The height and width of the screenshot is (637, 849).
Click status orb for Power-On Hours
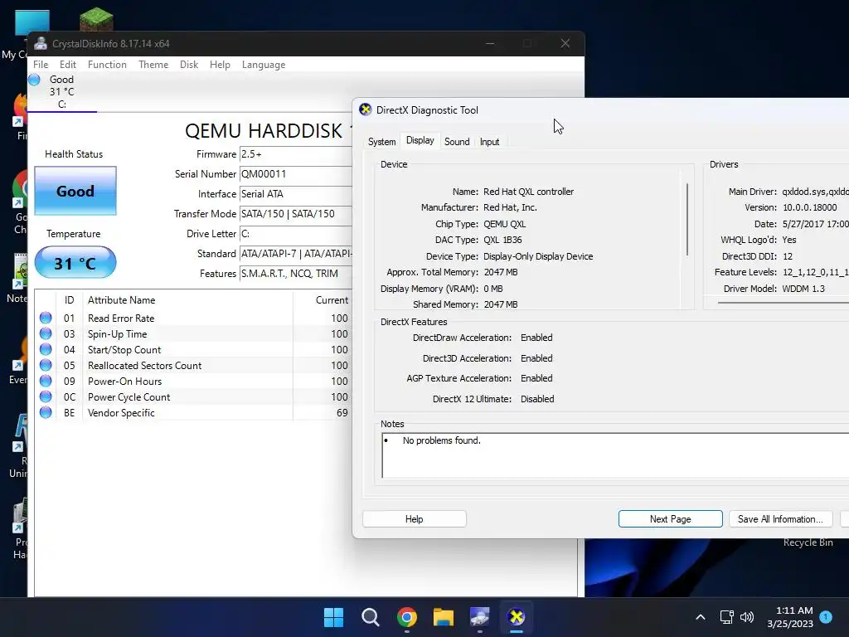[x=46, y=381]
